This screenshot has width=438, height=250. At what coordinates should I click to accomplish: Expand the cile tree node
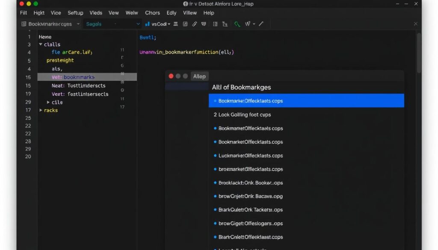coord(48,103)
